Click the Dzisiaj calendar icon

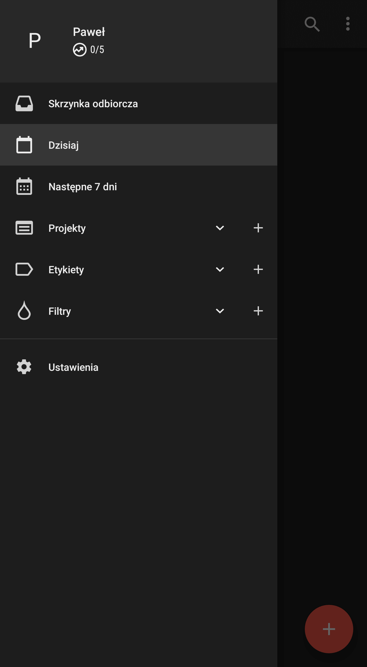tap(24, 145)
